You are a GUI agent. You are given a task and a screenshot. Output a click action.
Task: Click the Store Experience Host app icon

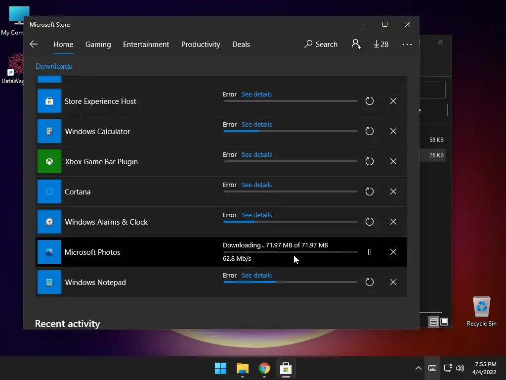[49, 101]
